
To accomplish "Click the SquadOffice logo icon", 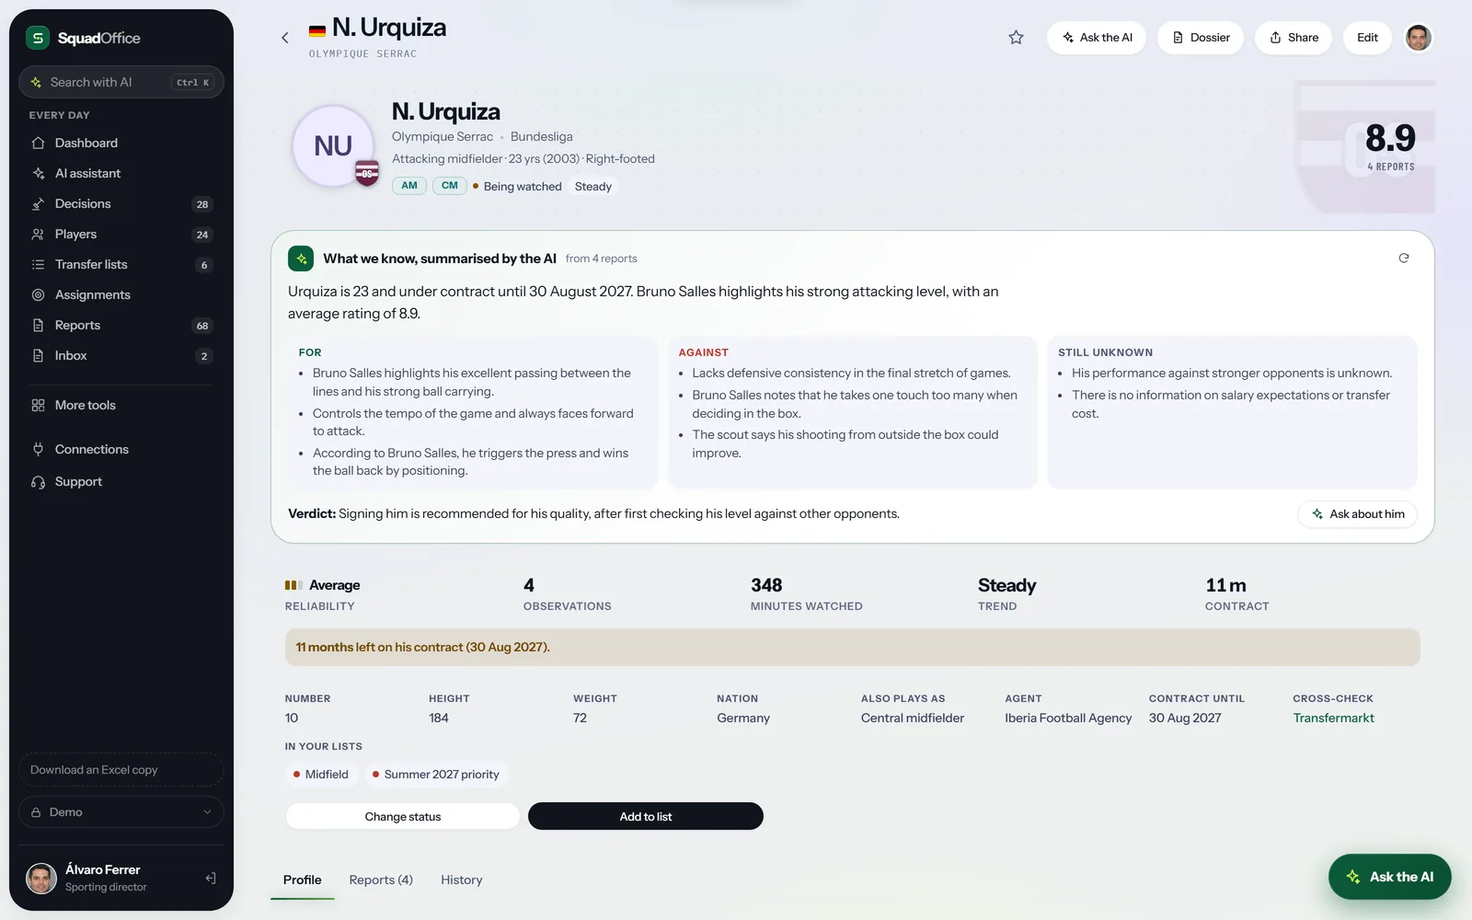I will [x=38, y=38].
